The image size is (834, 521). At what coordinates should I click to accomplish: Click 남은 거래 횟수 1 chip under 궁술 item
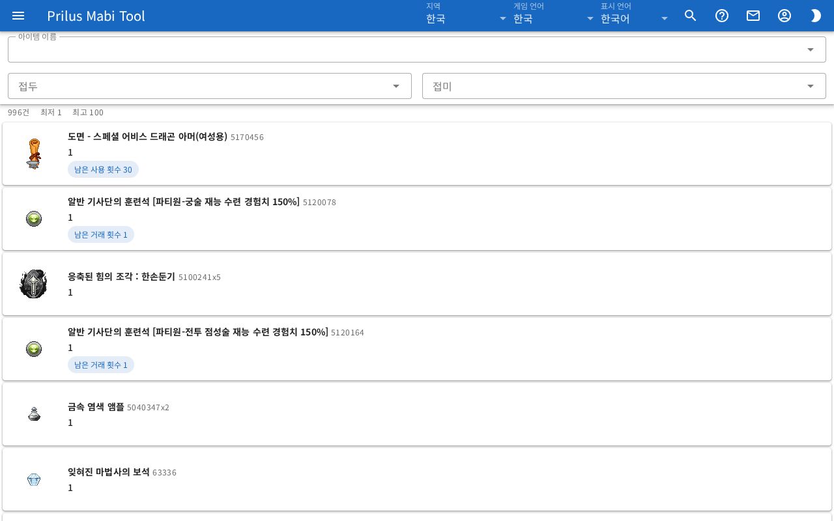point(101,234)
